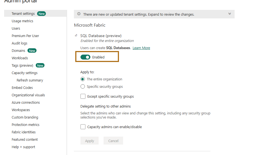
Task: Collapse the SQL Database (preview) setting triangle
Action: [x=76, y=35]
